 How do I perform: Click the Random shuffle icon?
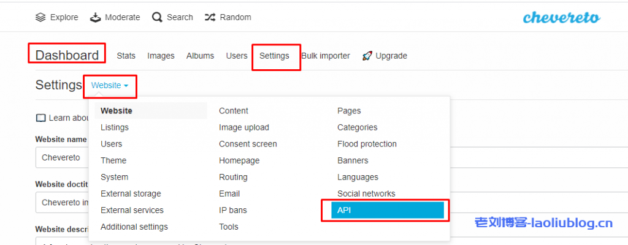coord(210,17)
